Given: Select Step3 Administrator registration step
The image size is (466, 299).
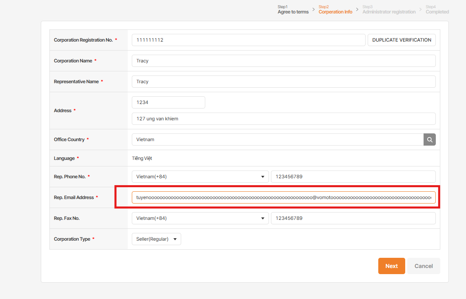Looking at the screenshot, I should pyautogui.click(x=389, y=10).
